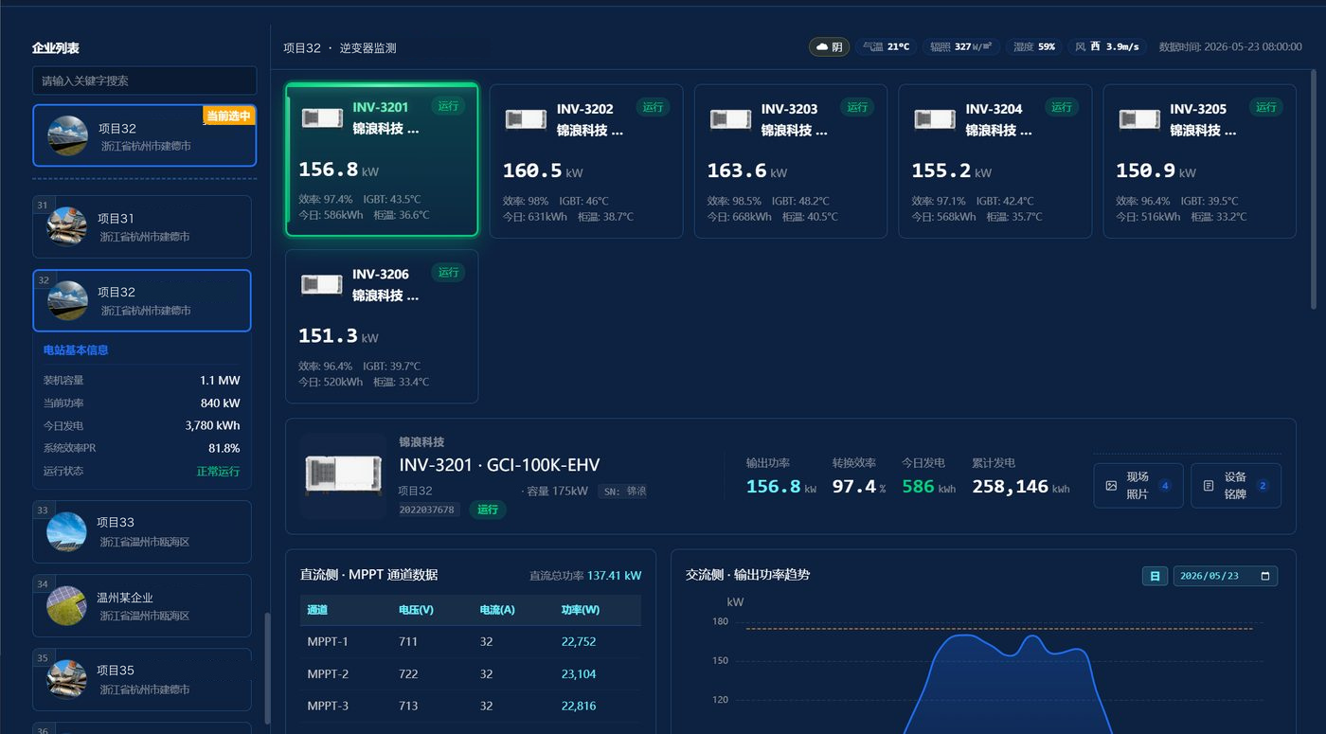Select 项目33 in the enterprise list
This screenshot has width=1326, height=734.
[142, 531]
